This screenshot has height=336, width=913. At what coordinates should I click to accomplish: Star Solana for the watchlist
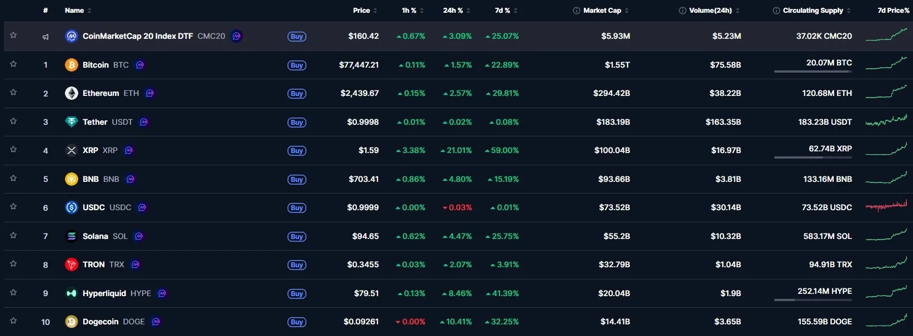pos(13,236)
